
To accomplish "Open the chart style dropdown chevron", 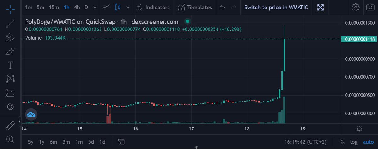I will coord(128,7).
